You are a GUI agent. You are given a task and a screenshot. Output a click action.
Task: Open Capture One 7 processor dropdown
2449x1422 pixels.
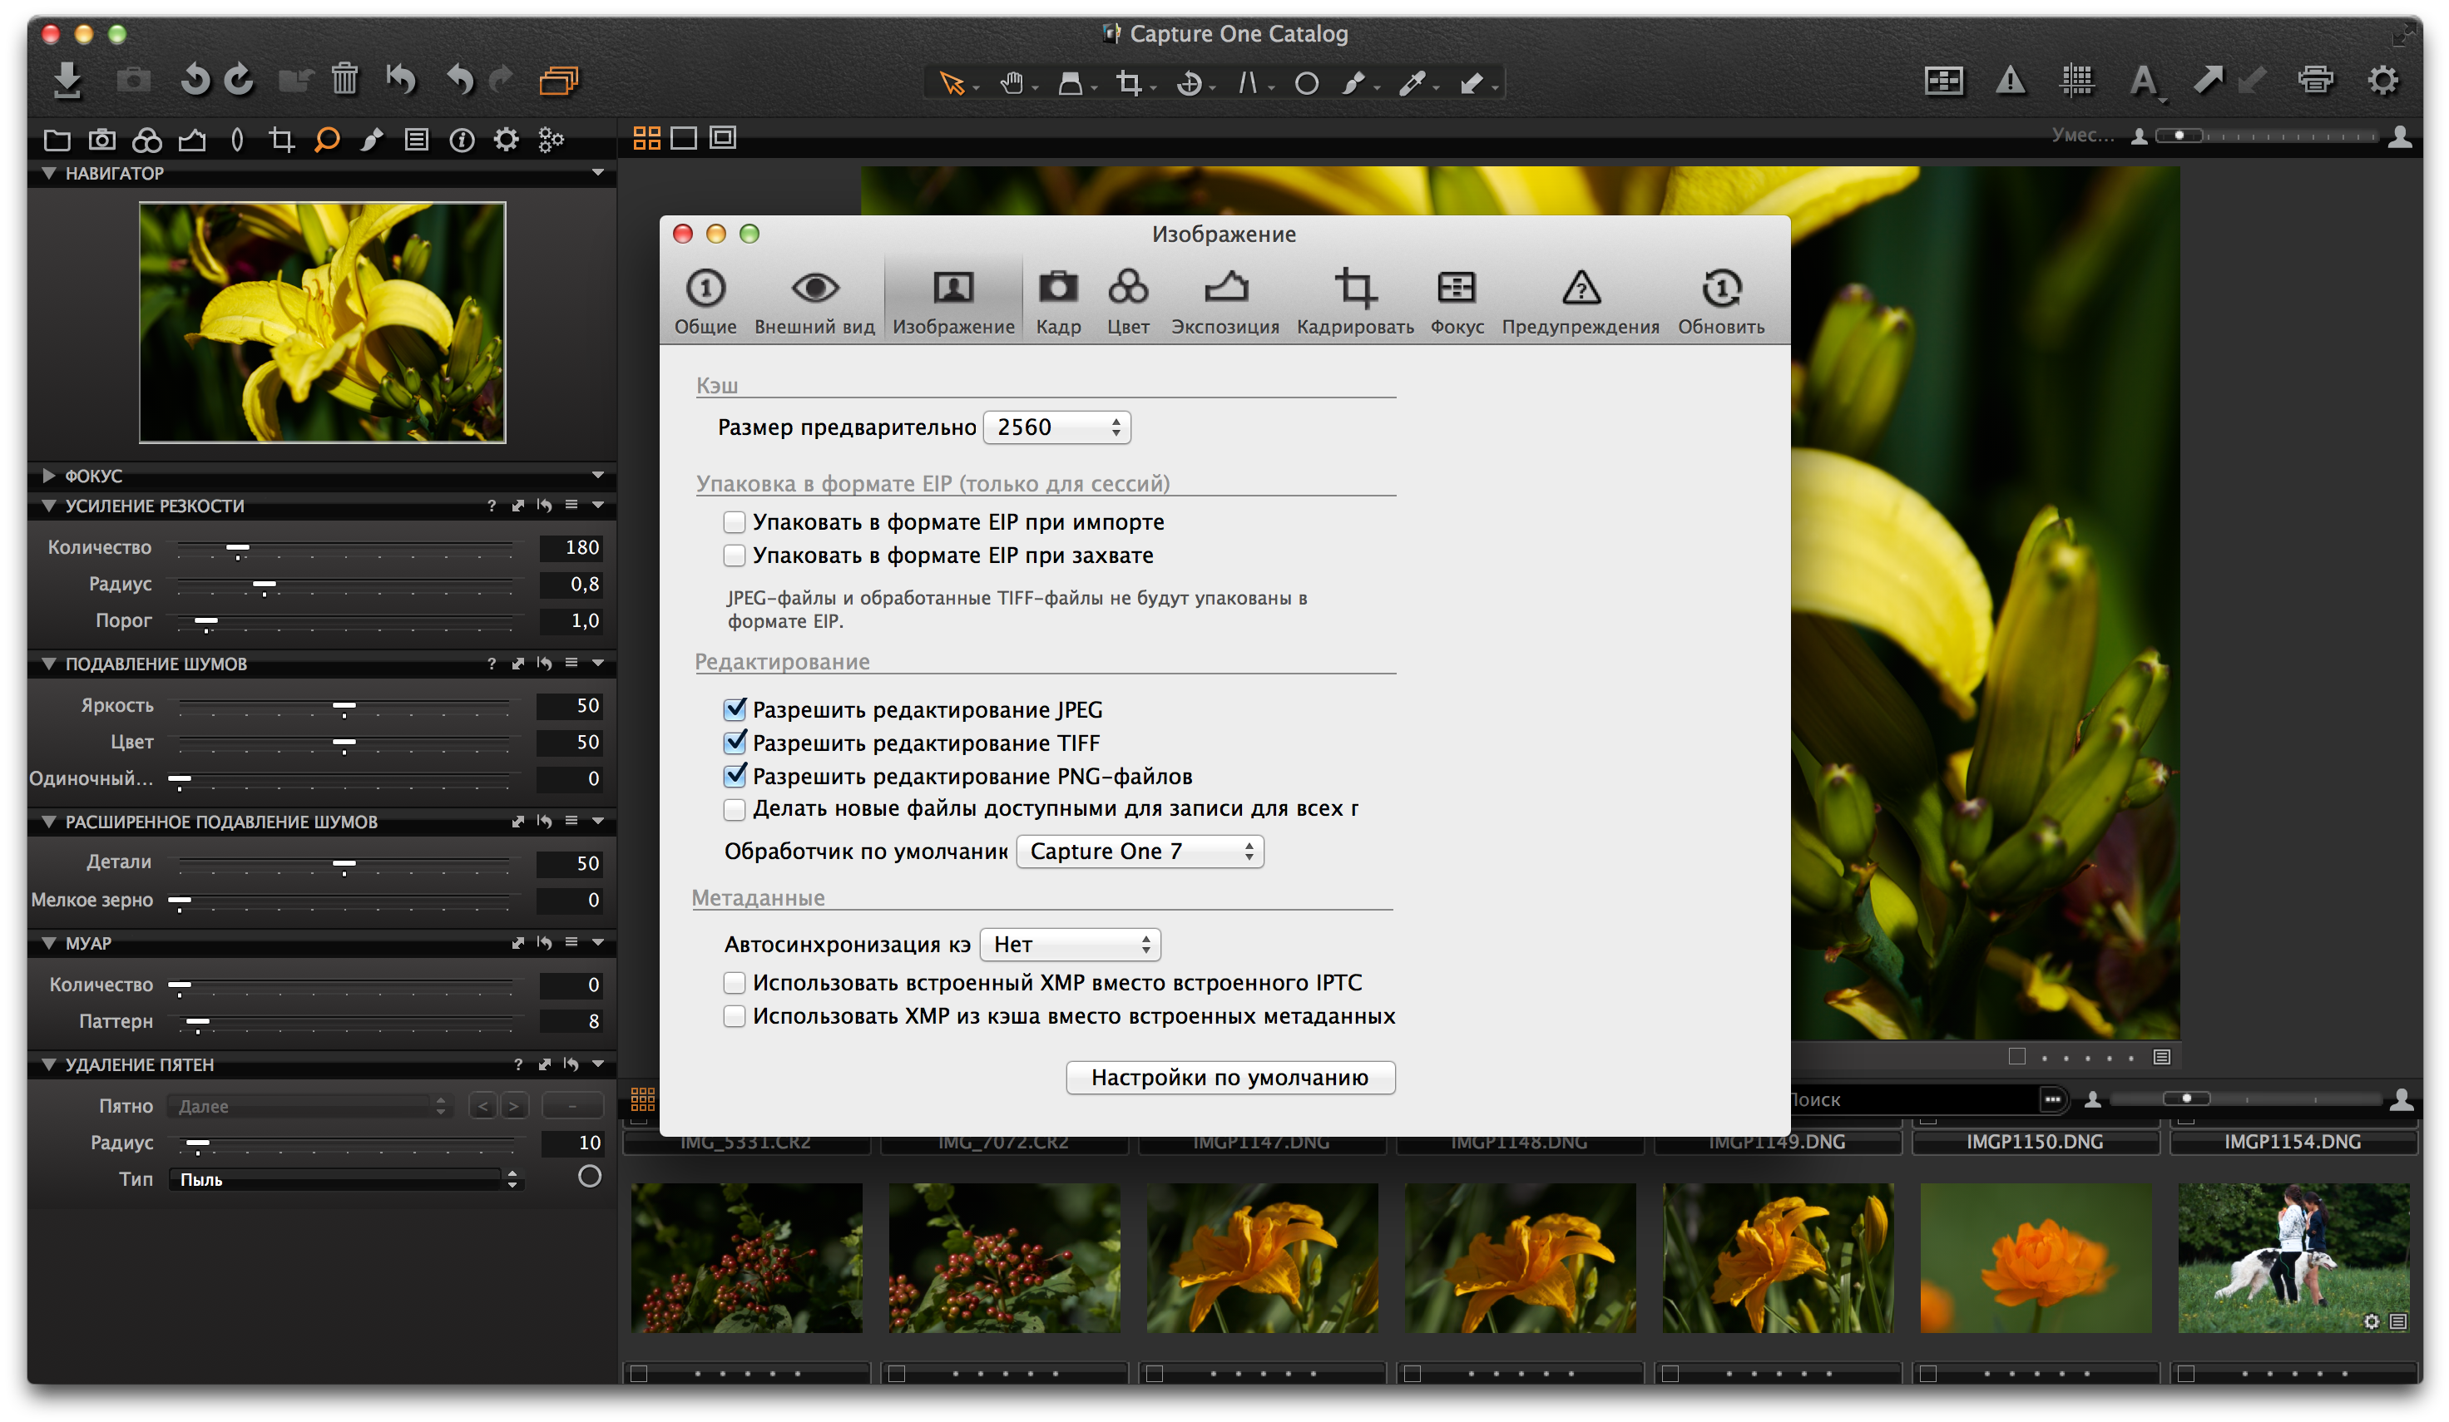click(1139, 852)
